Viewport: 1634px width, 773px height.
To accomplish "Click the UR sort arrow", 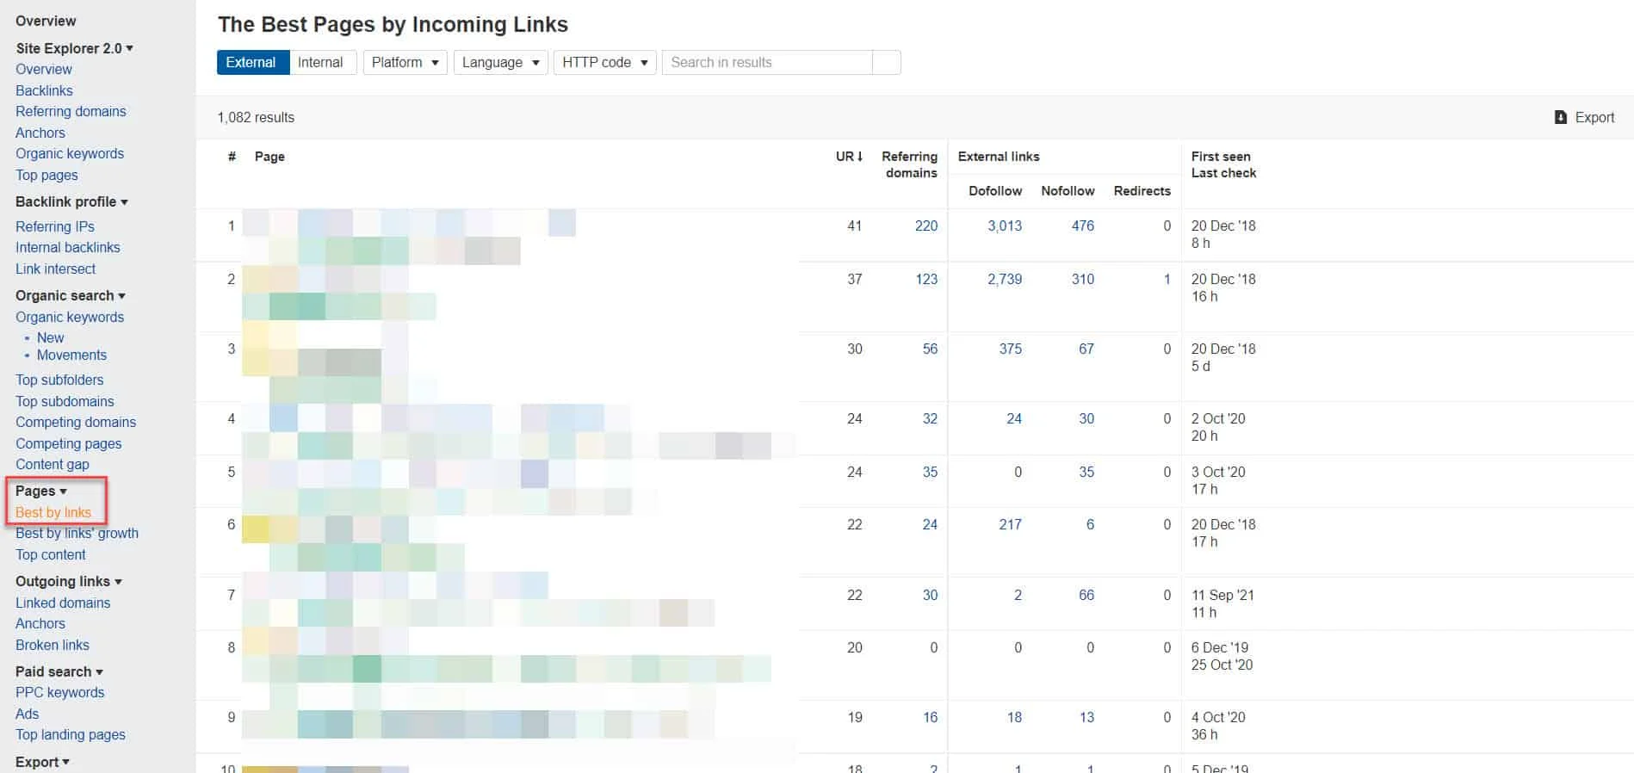I will pos(859,157).
